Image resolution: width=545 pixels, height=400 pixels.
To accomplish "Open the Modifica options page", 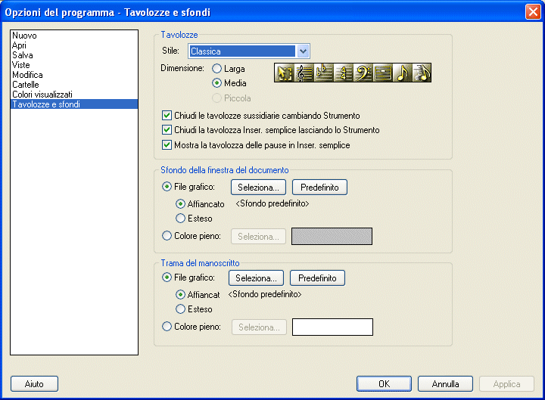I will point(74,75).
